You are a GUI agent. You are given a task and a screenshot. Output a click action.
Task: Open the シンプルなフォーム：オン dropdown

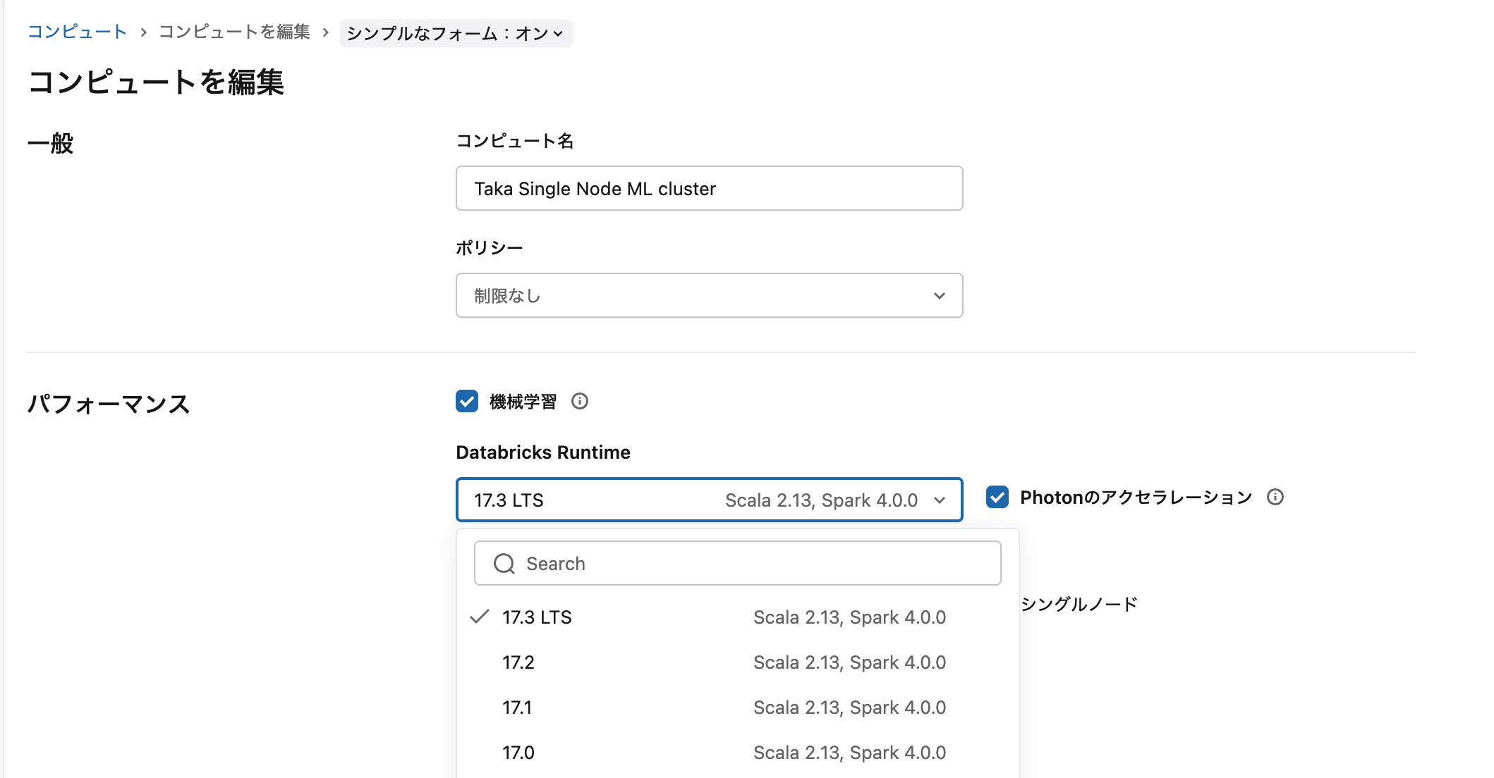coord(456,33)
